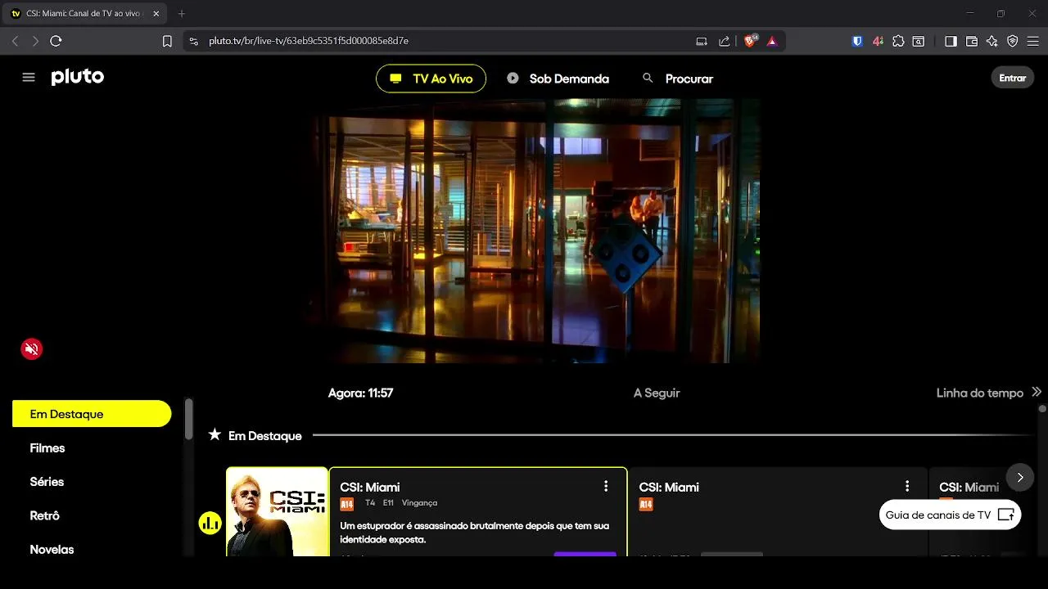Open Leo AI sparkle icon
Image resolution: width=1048 pixels, height=589 pixels.
click(x=992, y=41)
